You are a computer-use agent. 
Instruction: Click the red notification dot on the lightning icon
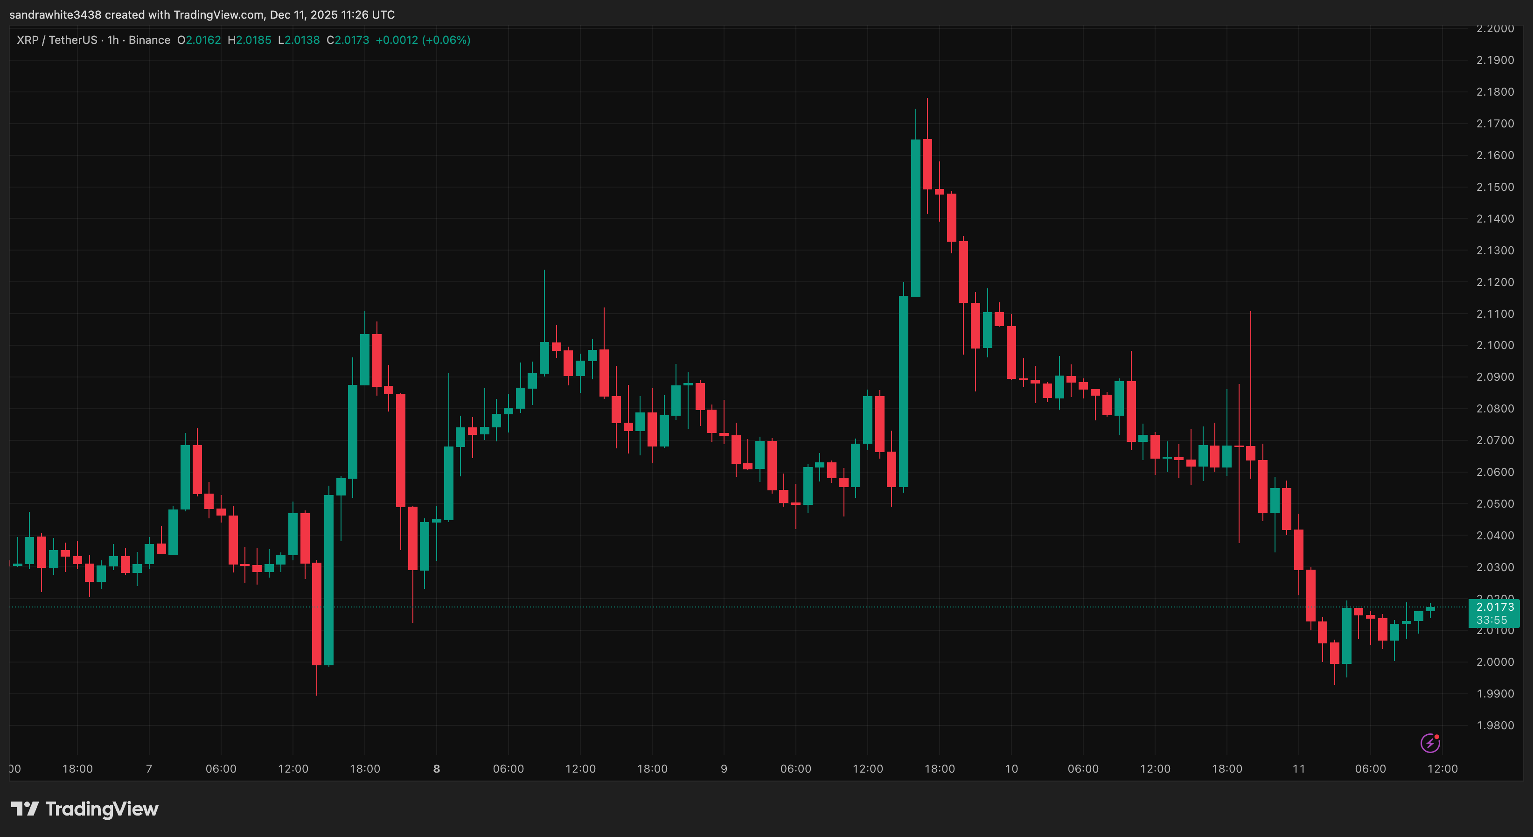tap(1436, 736)
